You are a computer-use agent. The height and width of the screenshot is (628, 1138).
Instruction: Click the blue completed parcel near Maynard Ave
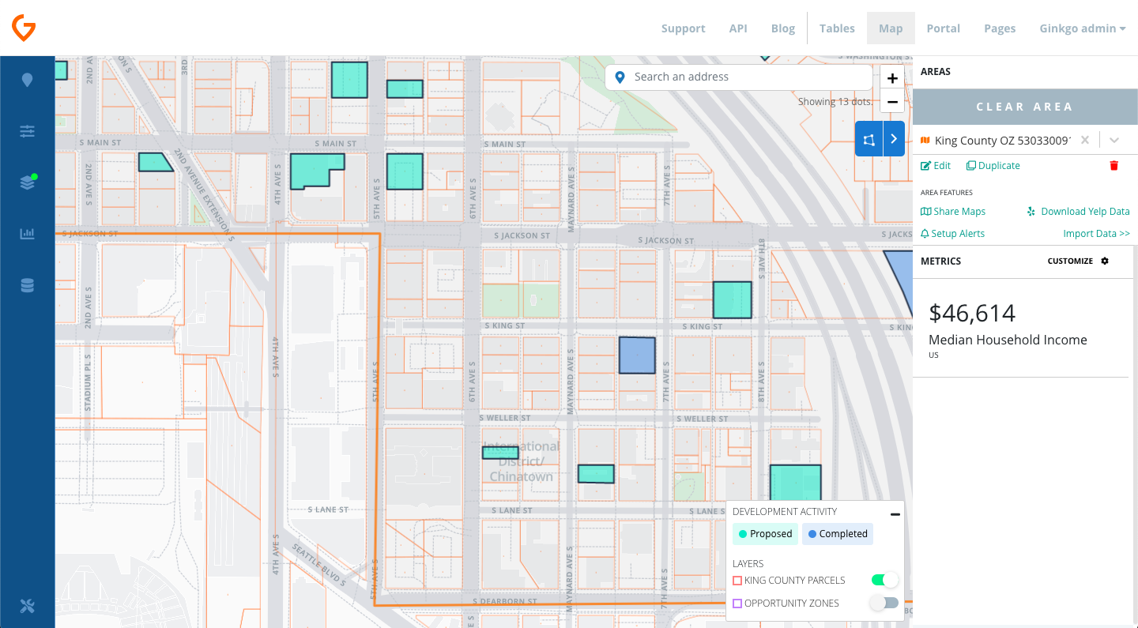click(637, 355)
